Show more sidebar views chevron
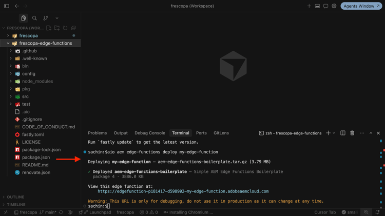This screenshot has width=385, height=216. tap(57, 18)
